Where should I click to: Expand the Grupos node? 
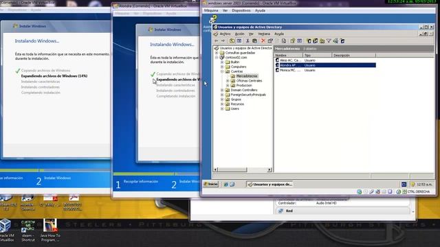pyautogui.click(x=222, y=99)
